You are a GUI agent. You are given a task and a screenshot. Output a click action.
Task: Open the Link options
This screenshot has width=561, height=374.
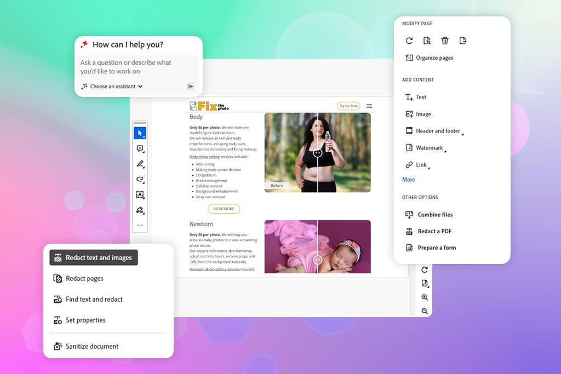[417, 165]
